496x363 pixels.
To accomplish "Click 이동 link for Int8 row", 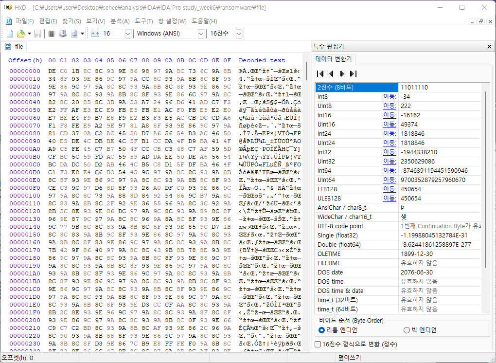I will (390, 96).
